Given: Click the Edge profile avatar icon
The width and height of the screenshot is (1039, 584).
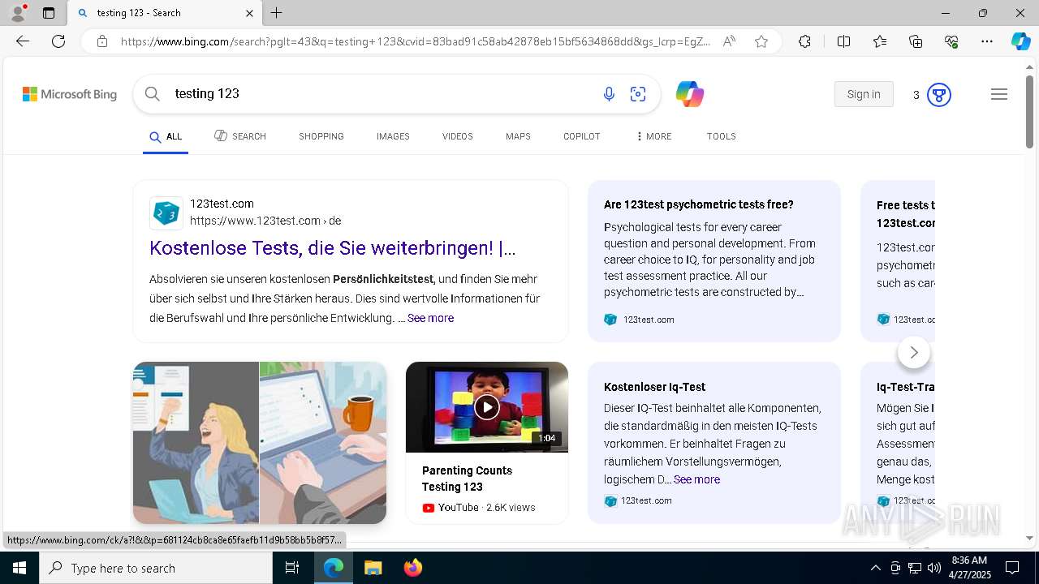Looking at the screenshot, I should (x=18, y=13).
